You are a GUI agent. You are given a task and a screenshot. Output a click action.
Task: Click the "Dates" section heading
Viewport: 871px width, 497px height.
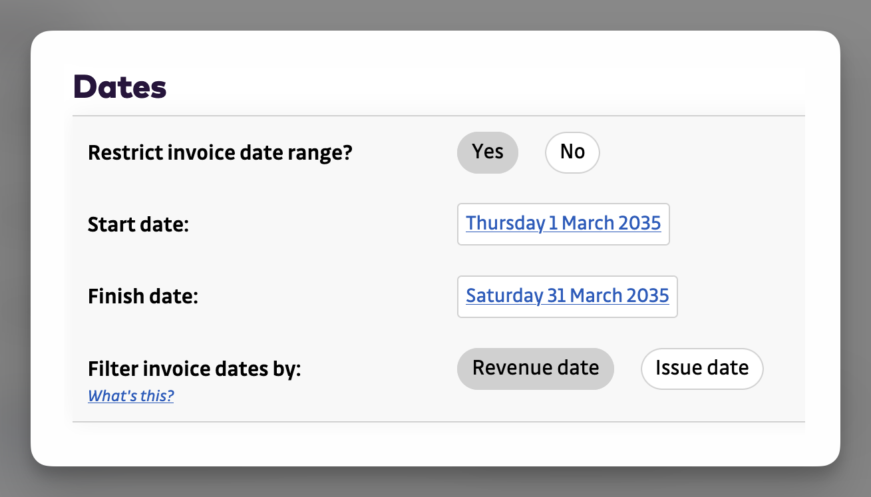[120, 86]
